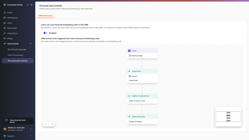Zoom in the flow canvas
249x140 pixels.
point(45,124)
